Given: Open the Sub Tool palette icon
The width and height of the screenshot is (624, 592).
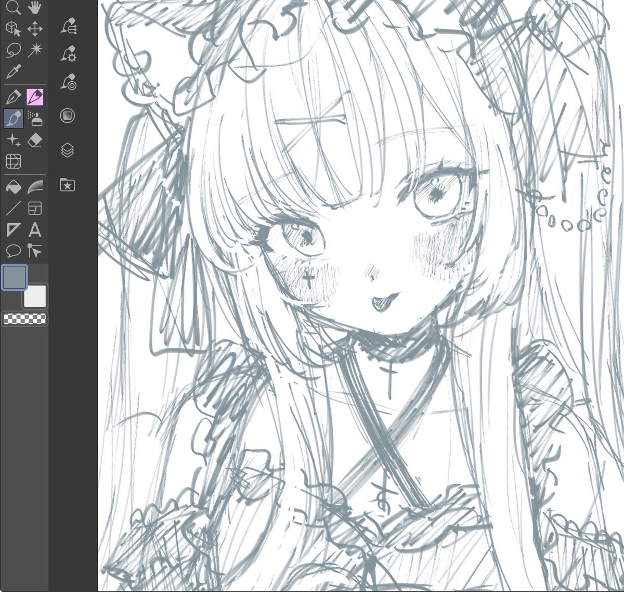Looking at the screenshot, I should (68, 26).
